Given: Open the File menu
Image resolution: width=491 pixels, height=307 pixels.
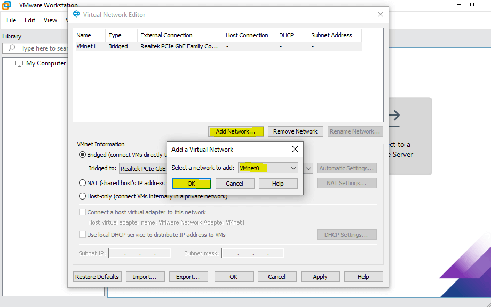Looking at the screenshot, I should (x=11, y=20).
